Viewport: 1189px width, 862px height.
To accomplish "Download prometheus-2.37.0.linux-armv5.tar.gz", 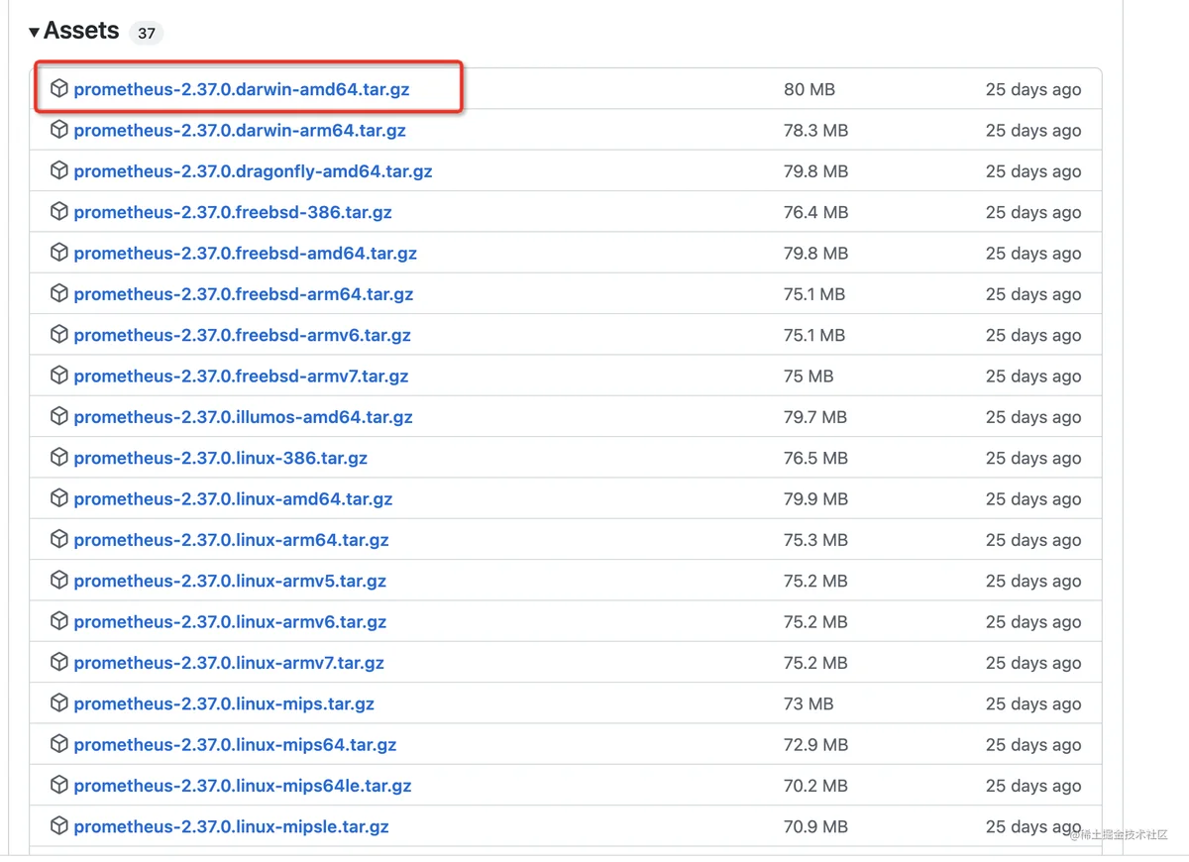I will [230, 581].
